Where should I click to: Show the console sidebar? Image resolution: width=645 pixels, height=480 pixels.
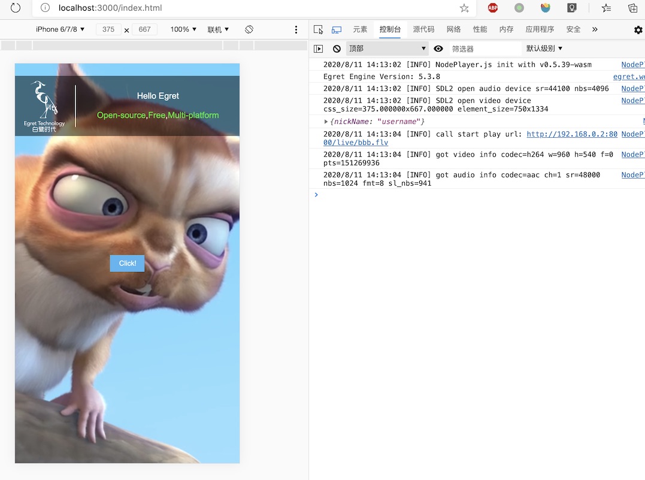[318, 49]
